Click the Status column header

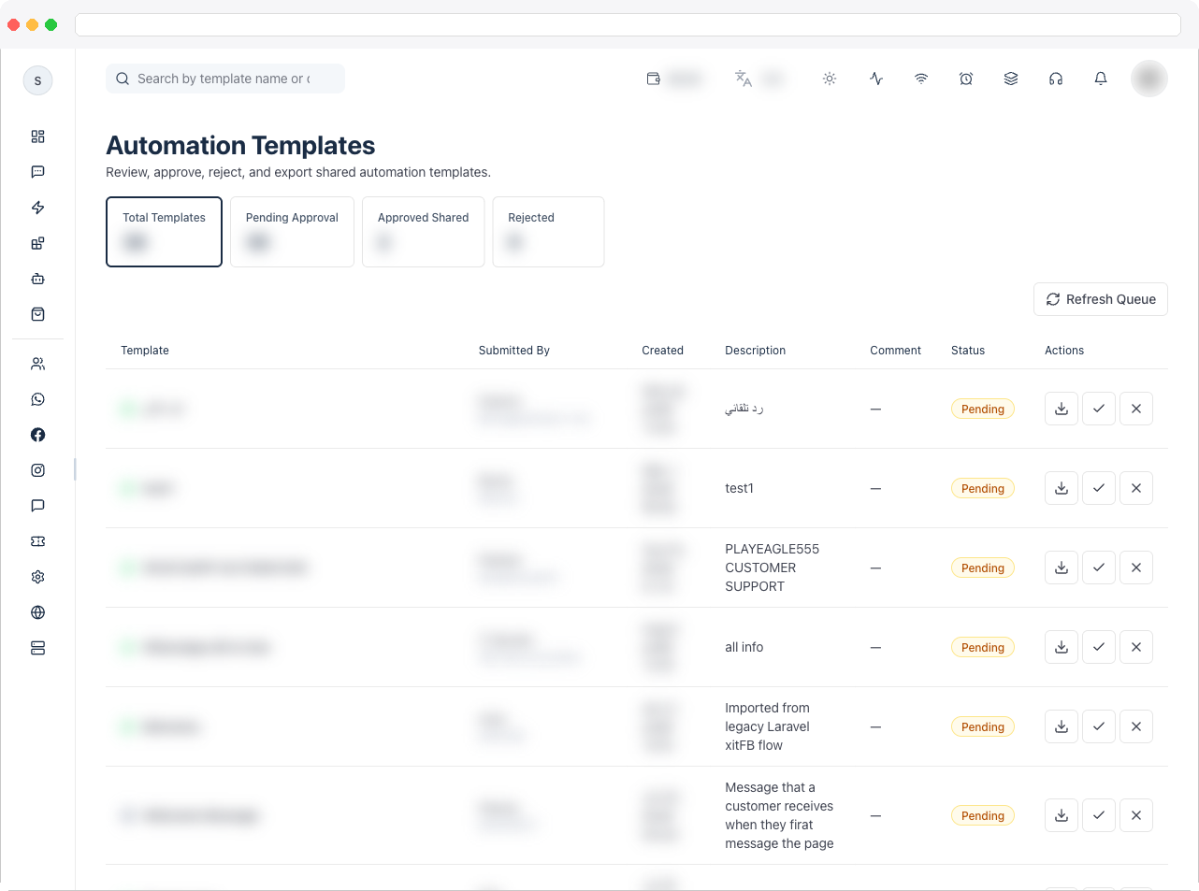coord(968,351)
